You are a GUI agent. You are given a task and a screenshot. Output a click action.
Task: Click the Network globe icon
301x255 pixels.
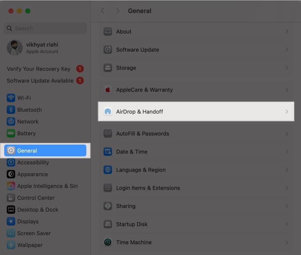point(11,121)
